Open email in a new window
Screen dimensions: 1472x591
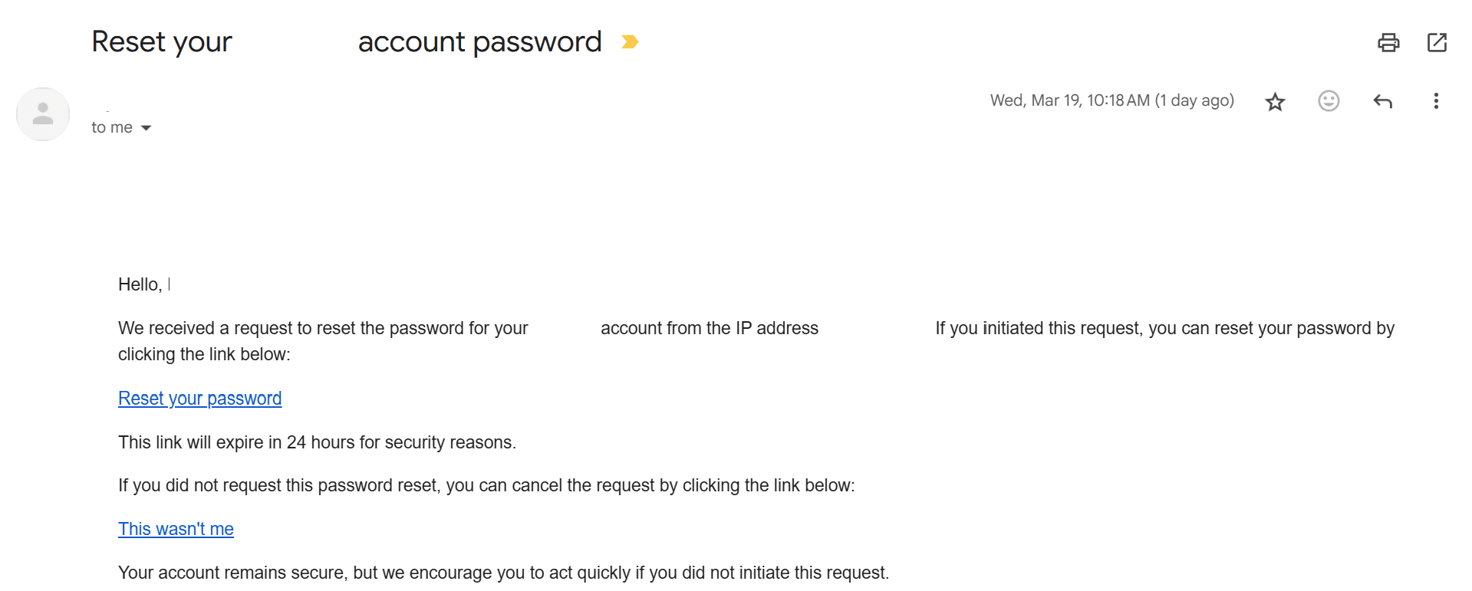tap(1437, 43)
